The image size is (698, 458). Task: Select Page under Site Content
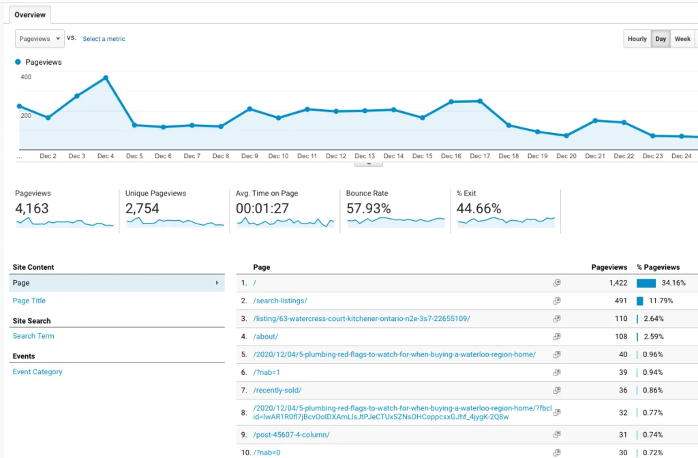pos(117,283)
